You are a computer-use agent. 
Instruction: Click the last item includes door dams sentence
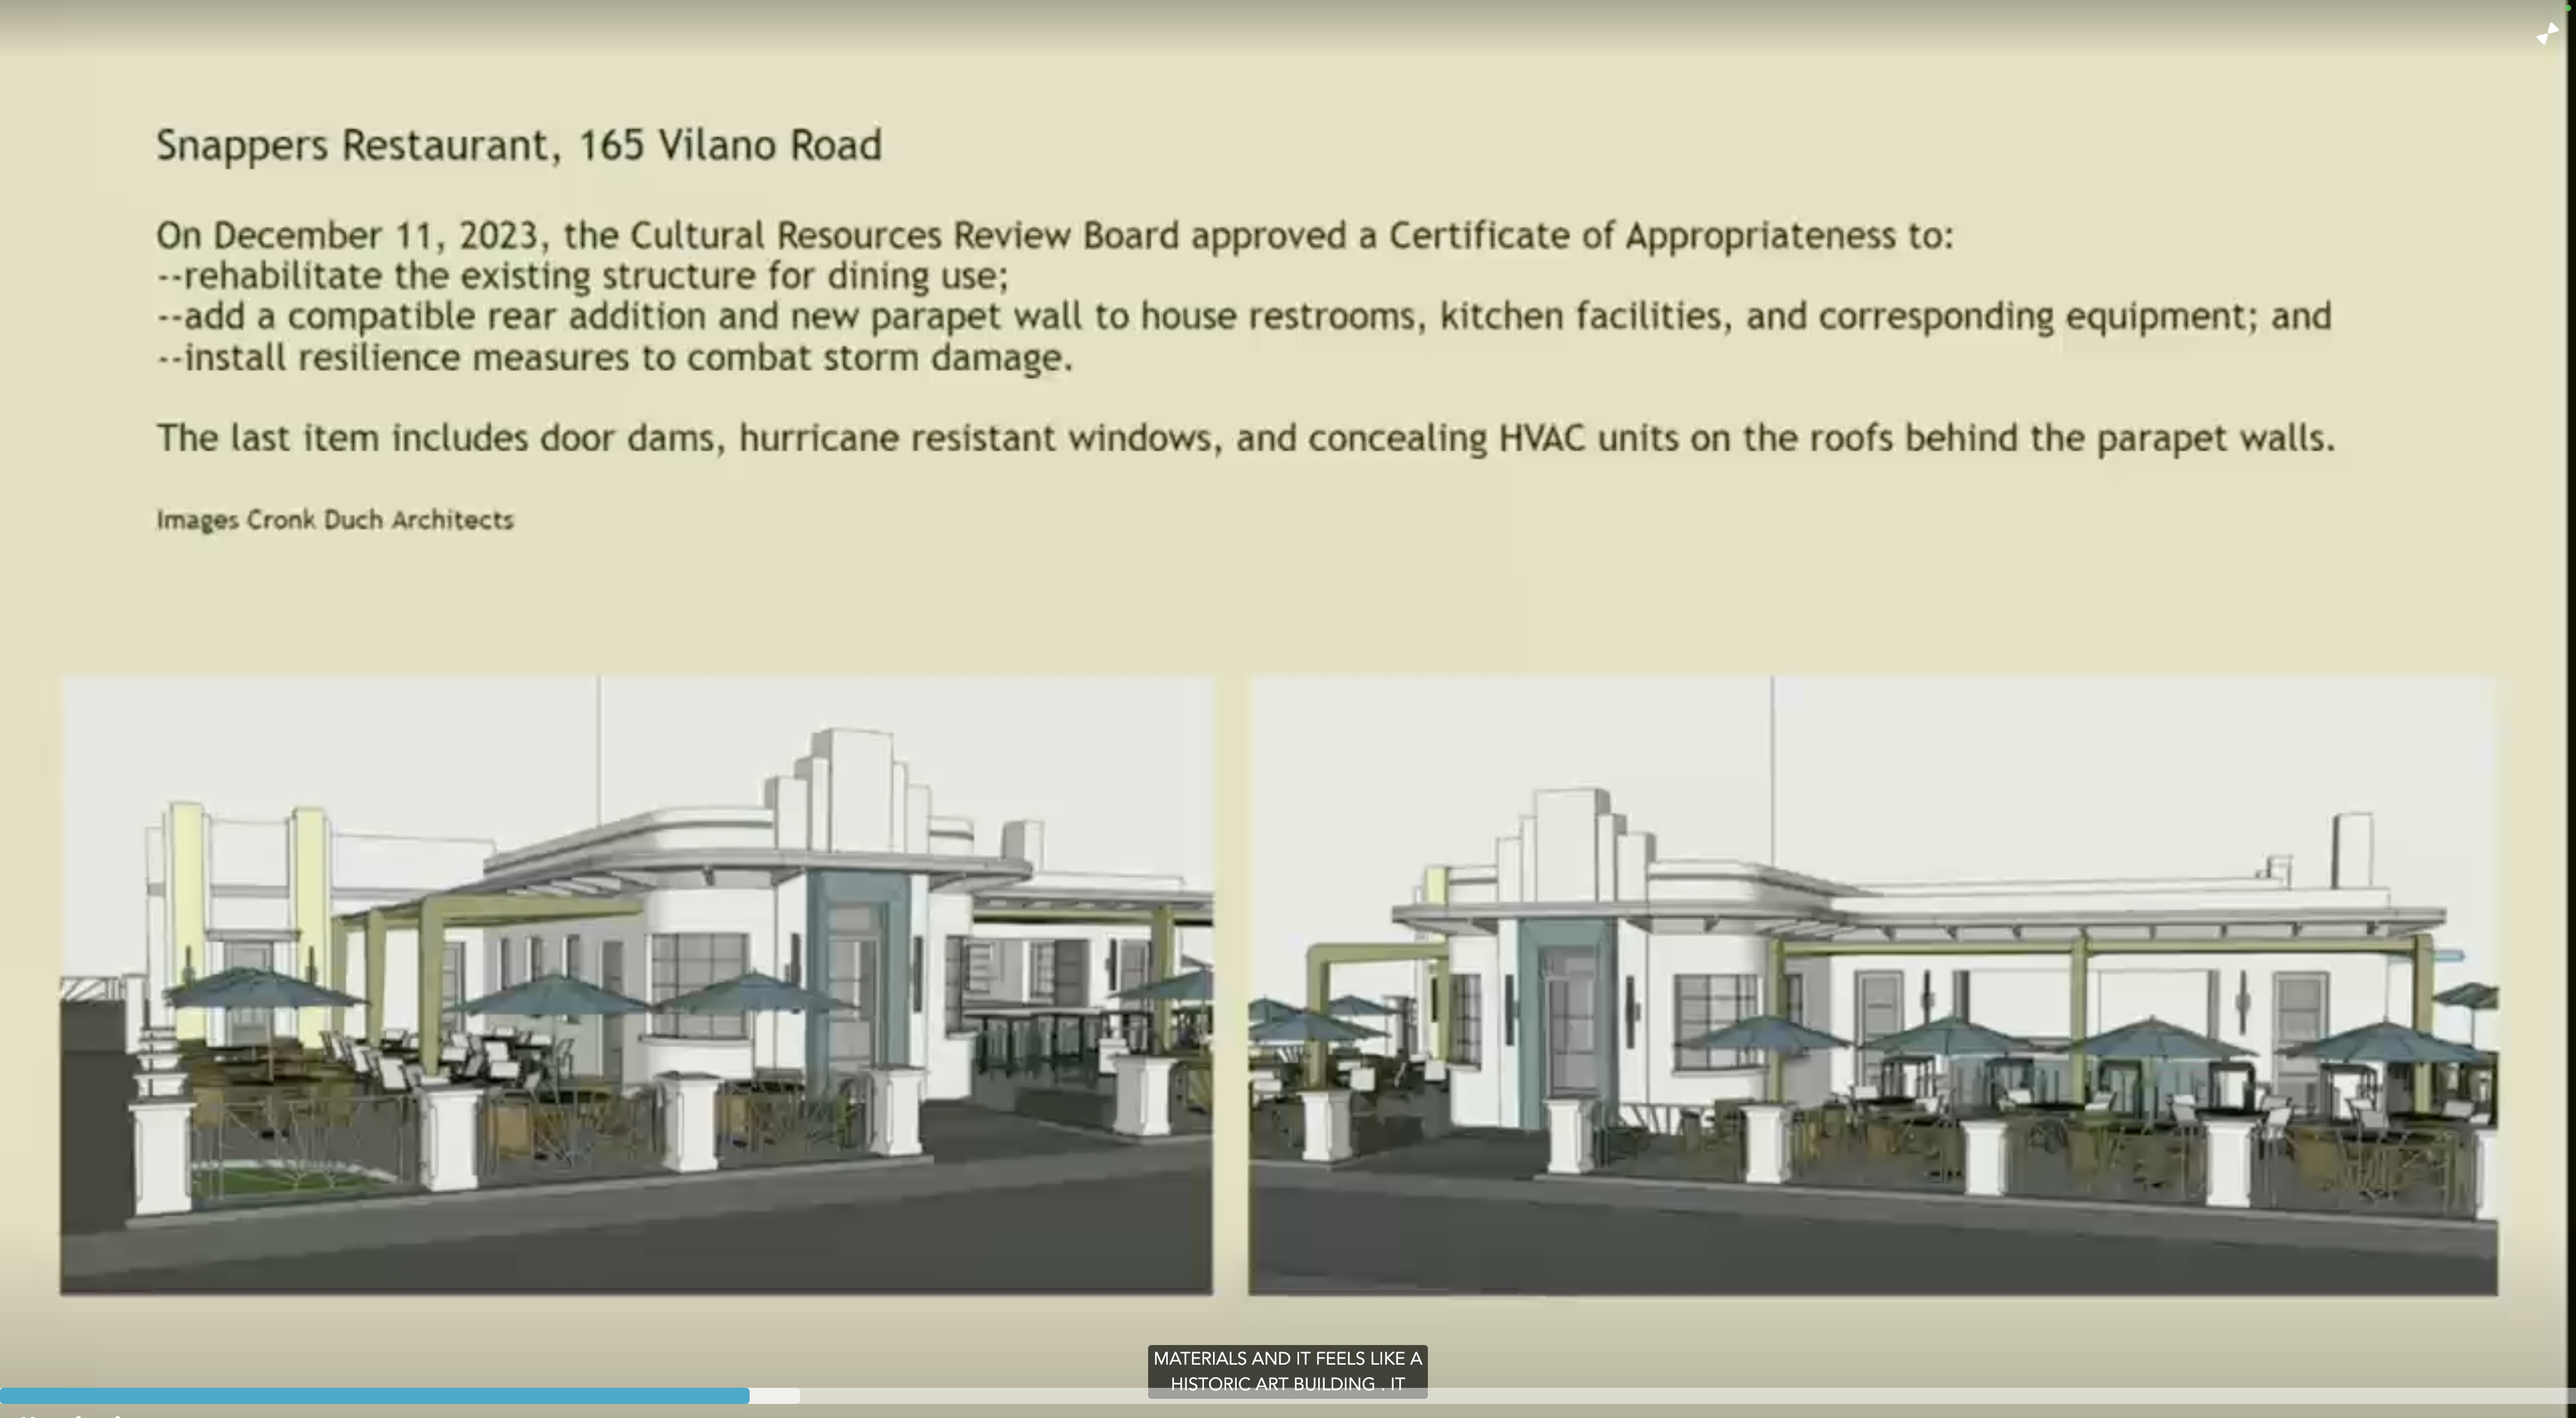1245,438
